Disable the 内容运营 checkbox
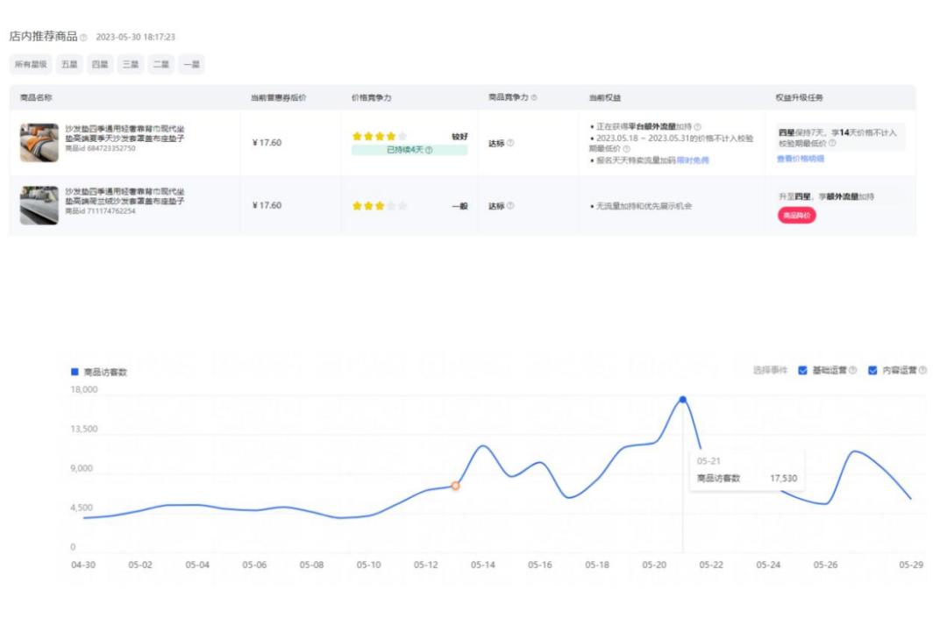This screenshot has width=947, height=640. [x=872, y=369]
